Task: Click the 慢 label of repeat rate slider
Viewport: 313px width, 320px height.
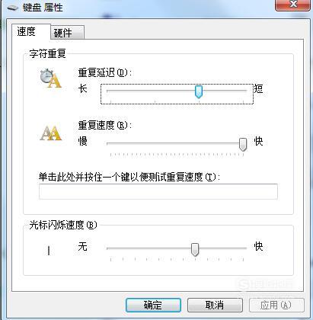Action: 83,141
